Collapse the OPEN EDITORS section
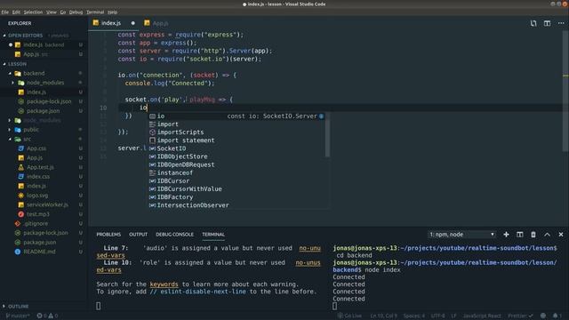 (x=4, y=36)
